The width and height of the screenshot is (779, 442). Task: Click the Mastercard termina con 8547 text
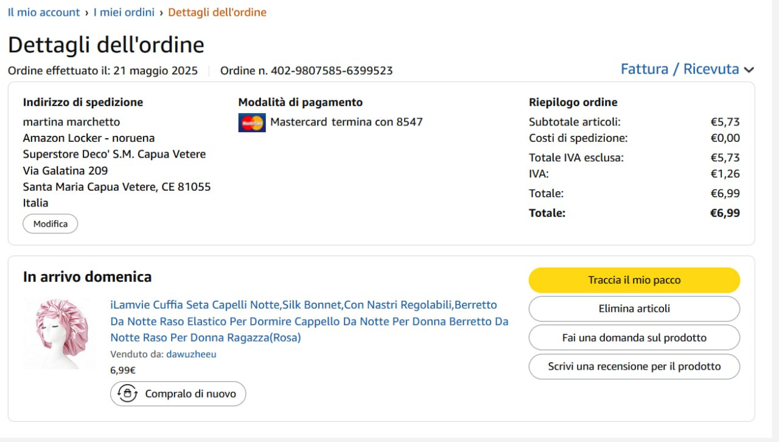point(346,122)
